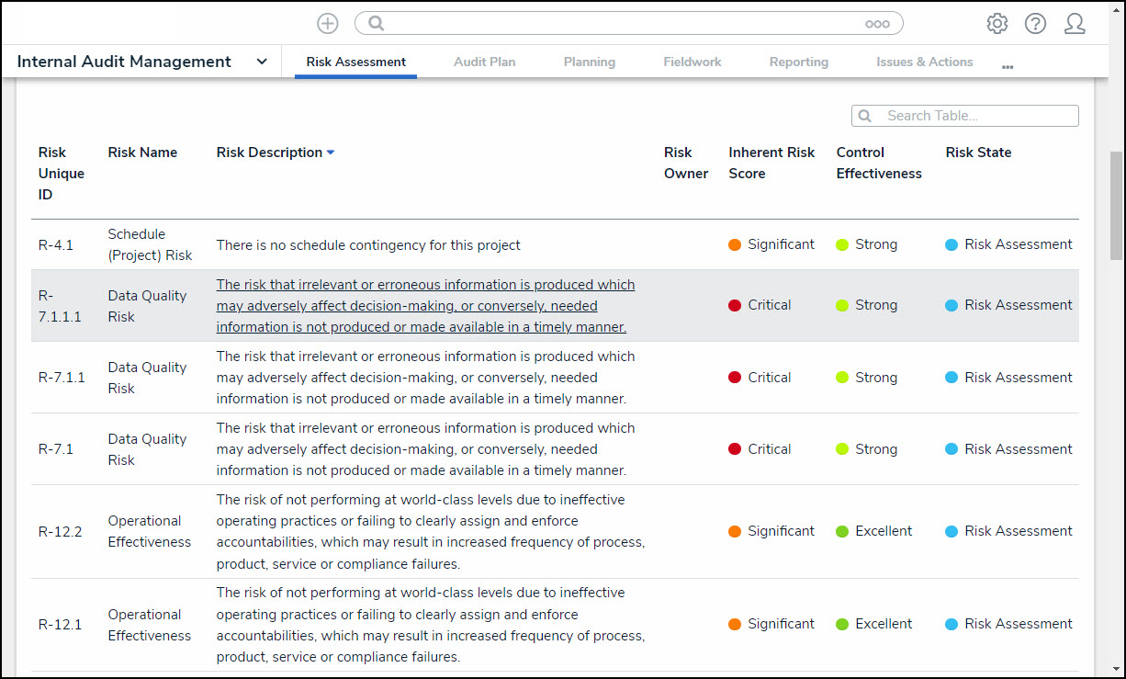Viewport: 1126px width, 679px height.
Task: Open the underlined R-7.1.1.1 risk description link
Action: (425, 306)
